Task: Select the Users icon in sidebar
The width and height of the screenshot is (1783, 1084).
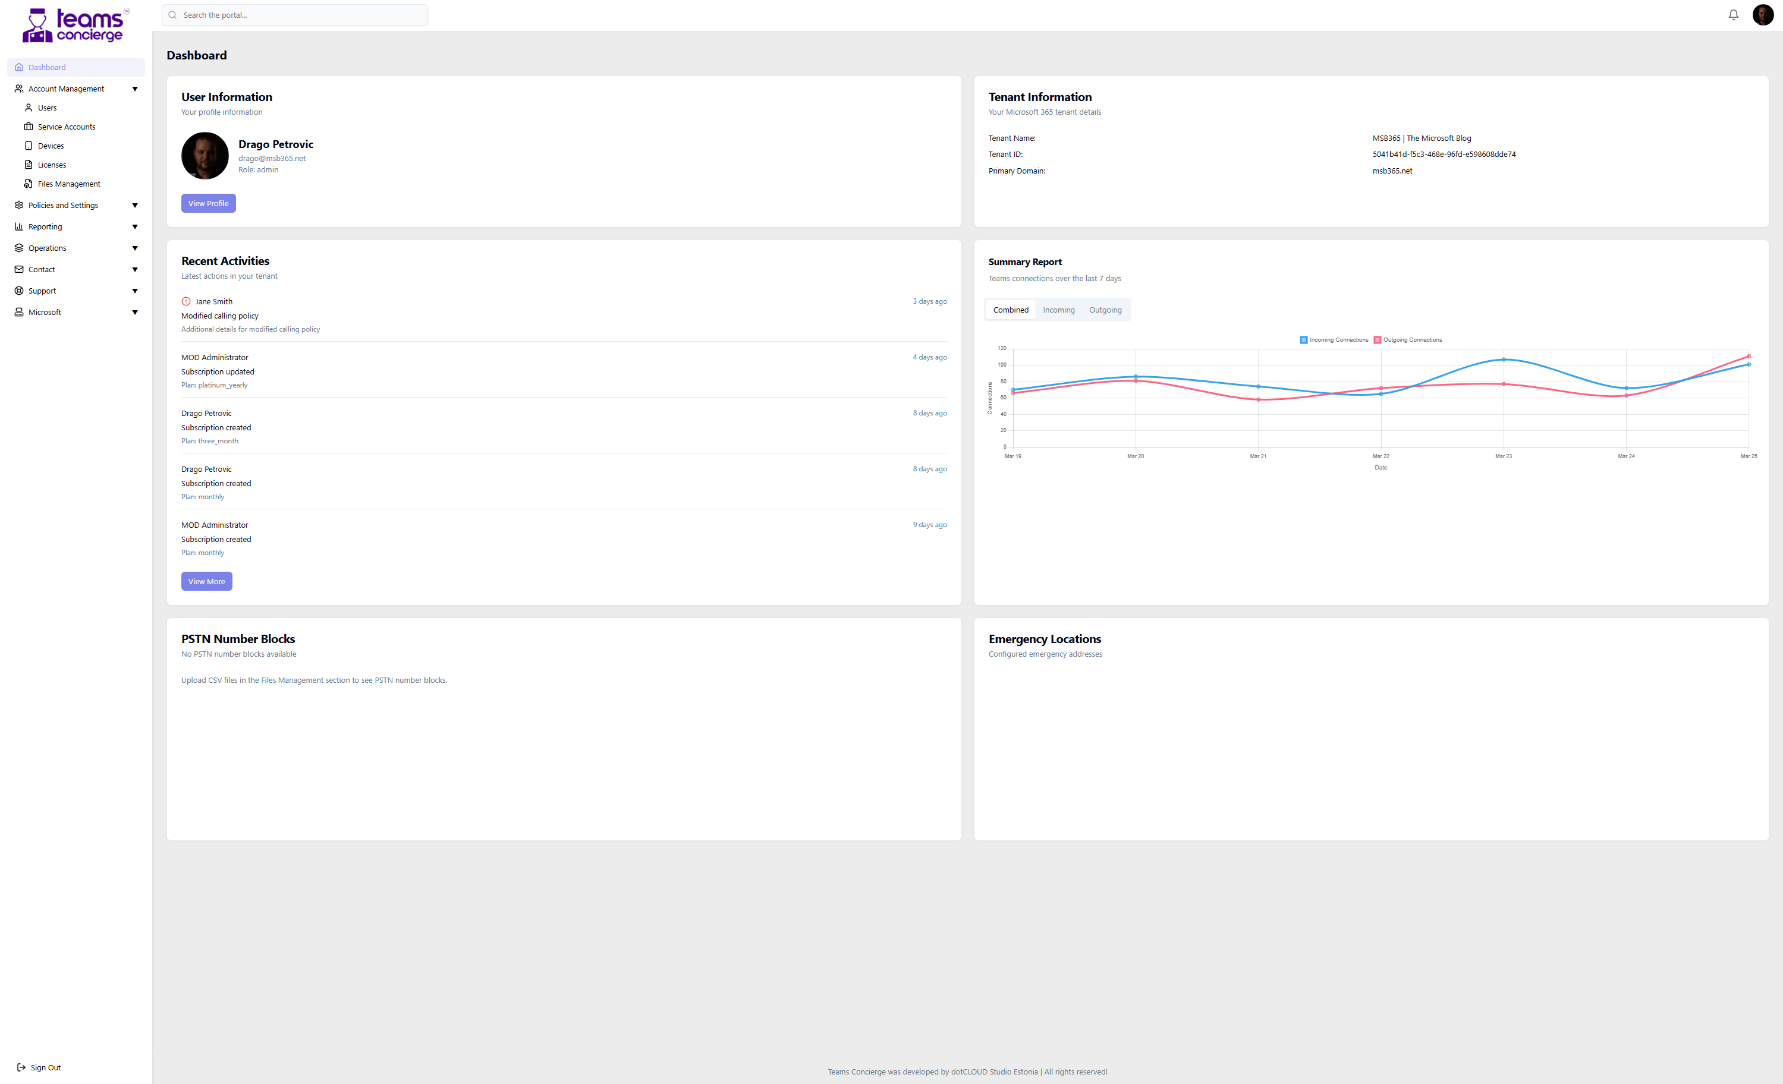Action: (29, 107)
